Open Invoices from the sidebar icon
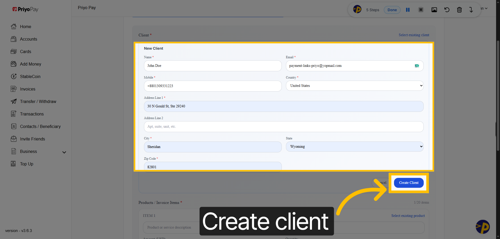Screen dimensions: 500x239 14,89
